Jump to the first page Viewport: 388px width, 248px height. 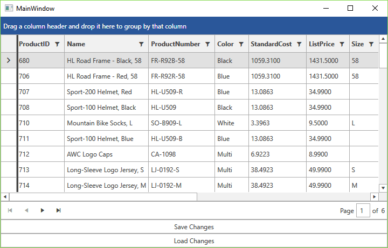pos(10,210)
